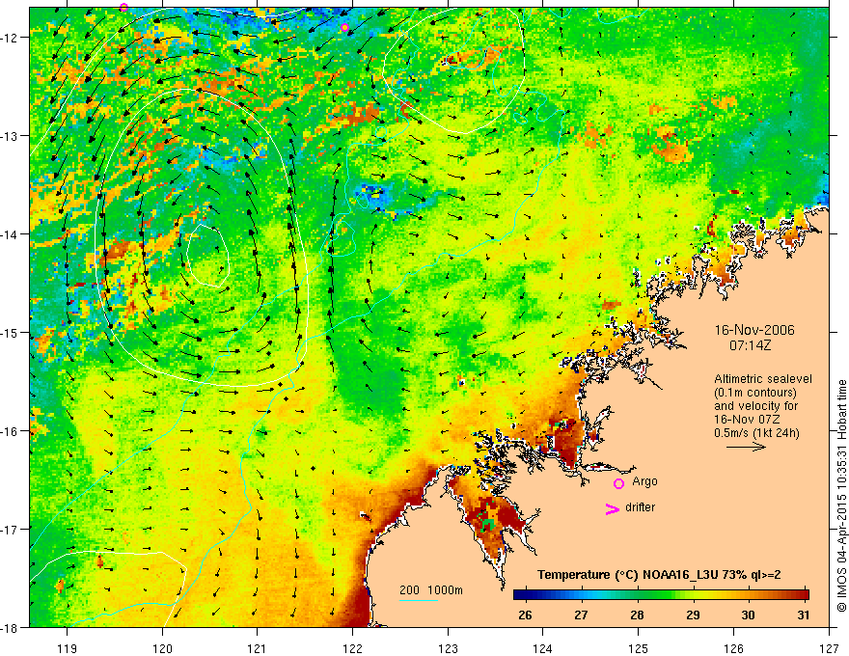849x656 pixels.
Task: Click the date label 16-Nov-2006
Action: (754, 330)
